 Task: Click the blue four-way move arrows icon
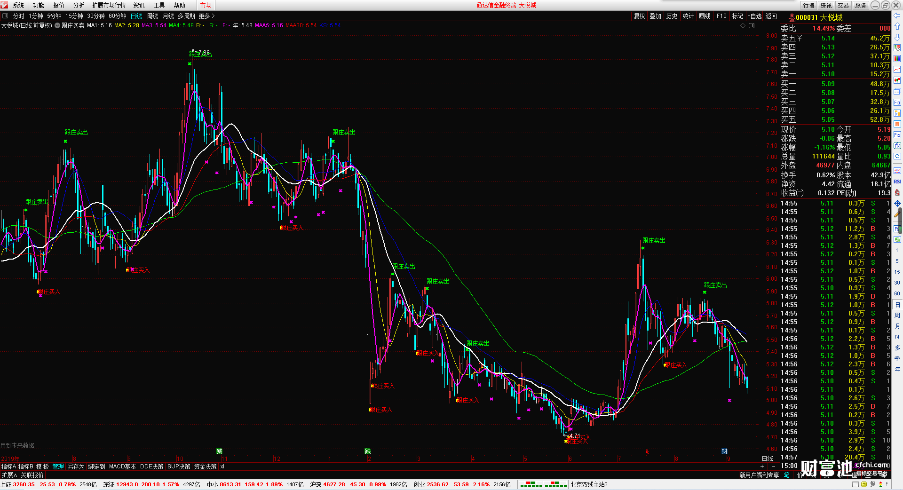tap(897, 204)
